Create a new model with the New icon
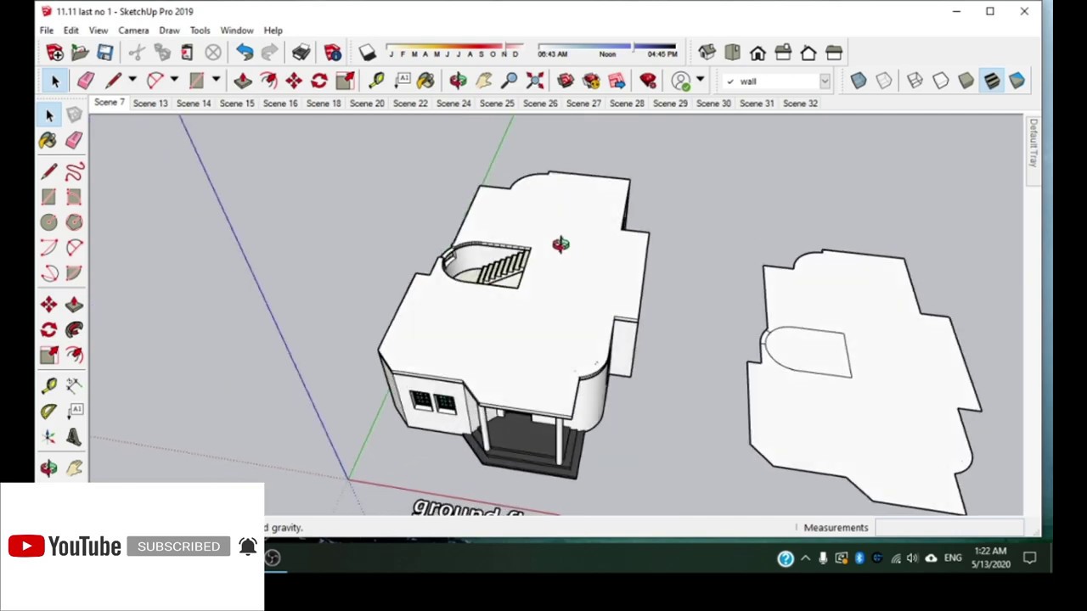Image resolution: width=1087 pixels, height=611 pixels. [54, 53]
